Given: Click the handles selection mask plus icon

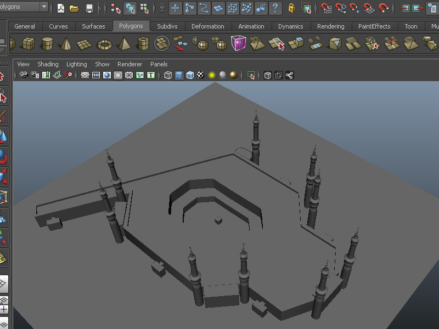Looking at the screenshot, I should point(175,8).
